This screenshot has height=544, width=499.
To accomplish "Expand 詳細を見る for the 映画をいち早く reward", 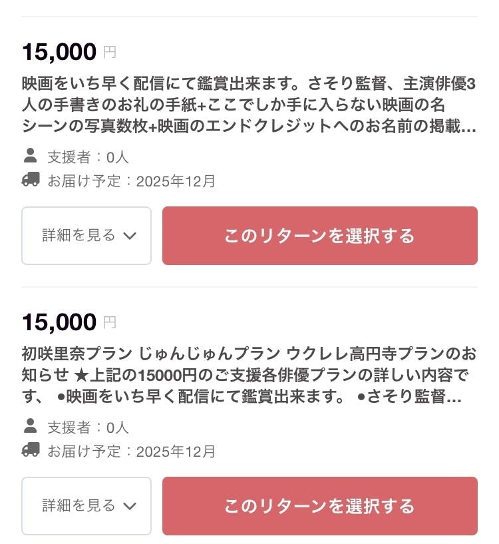I will click(86, 236).
